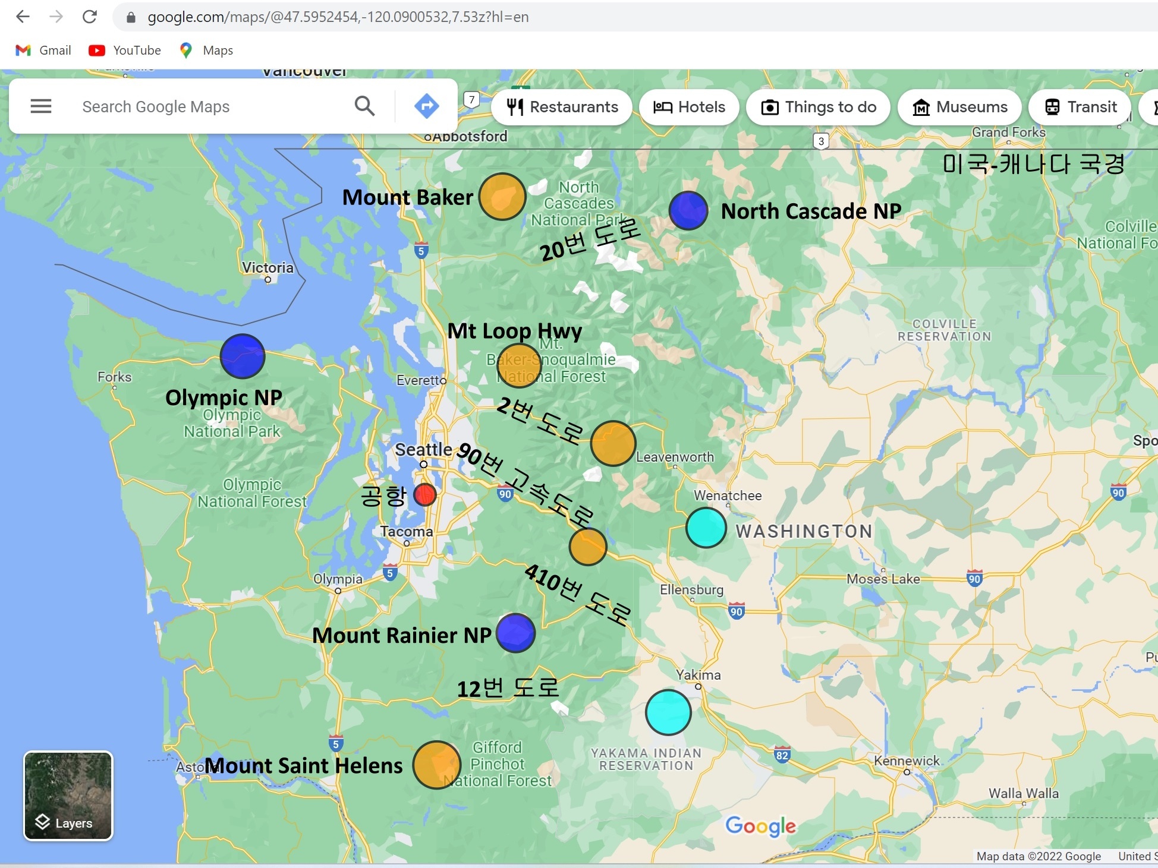Viewport: 1158px width, 868px height.
Task: Click the site lock icon in address bar
Action: coord(131,17)
